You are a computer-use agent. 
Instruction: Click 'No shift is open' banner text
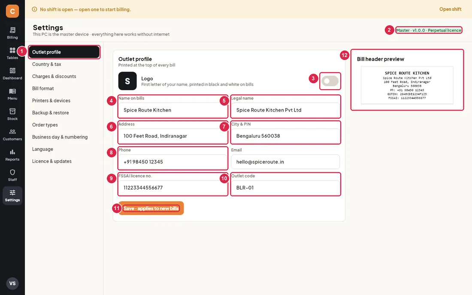(85, 9)
